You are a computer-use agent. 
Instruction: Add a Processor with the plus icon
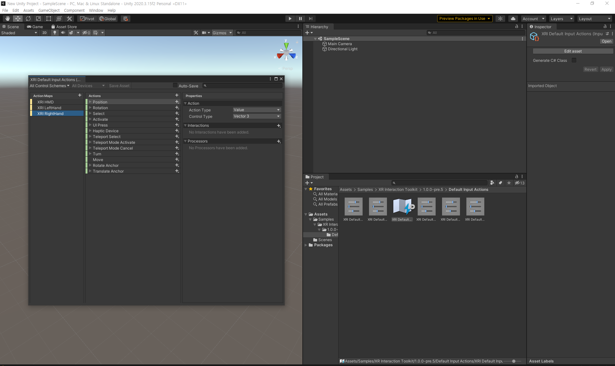click(x=279, y=141)
